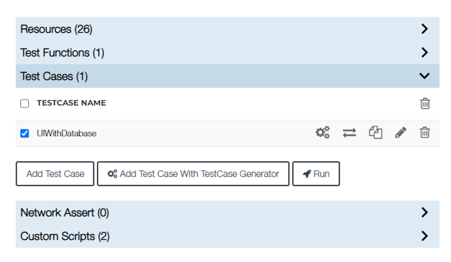Click the rocket icon in Run button
This screenshot has height=262, width=451.
pyautogui.click(x=307, y=174)
